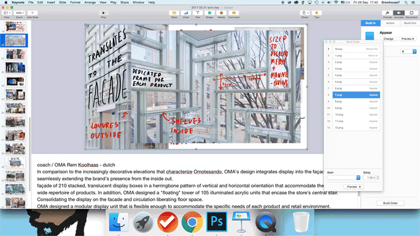Viewport: 420px width, 236px height.
Task: Open the Slide menu
Action: click(x=62, y=2)
